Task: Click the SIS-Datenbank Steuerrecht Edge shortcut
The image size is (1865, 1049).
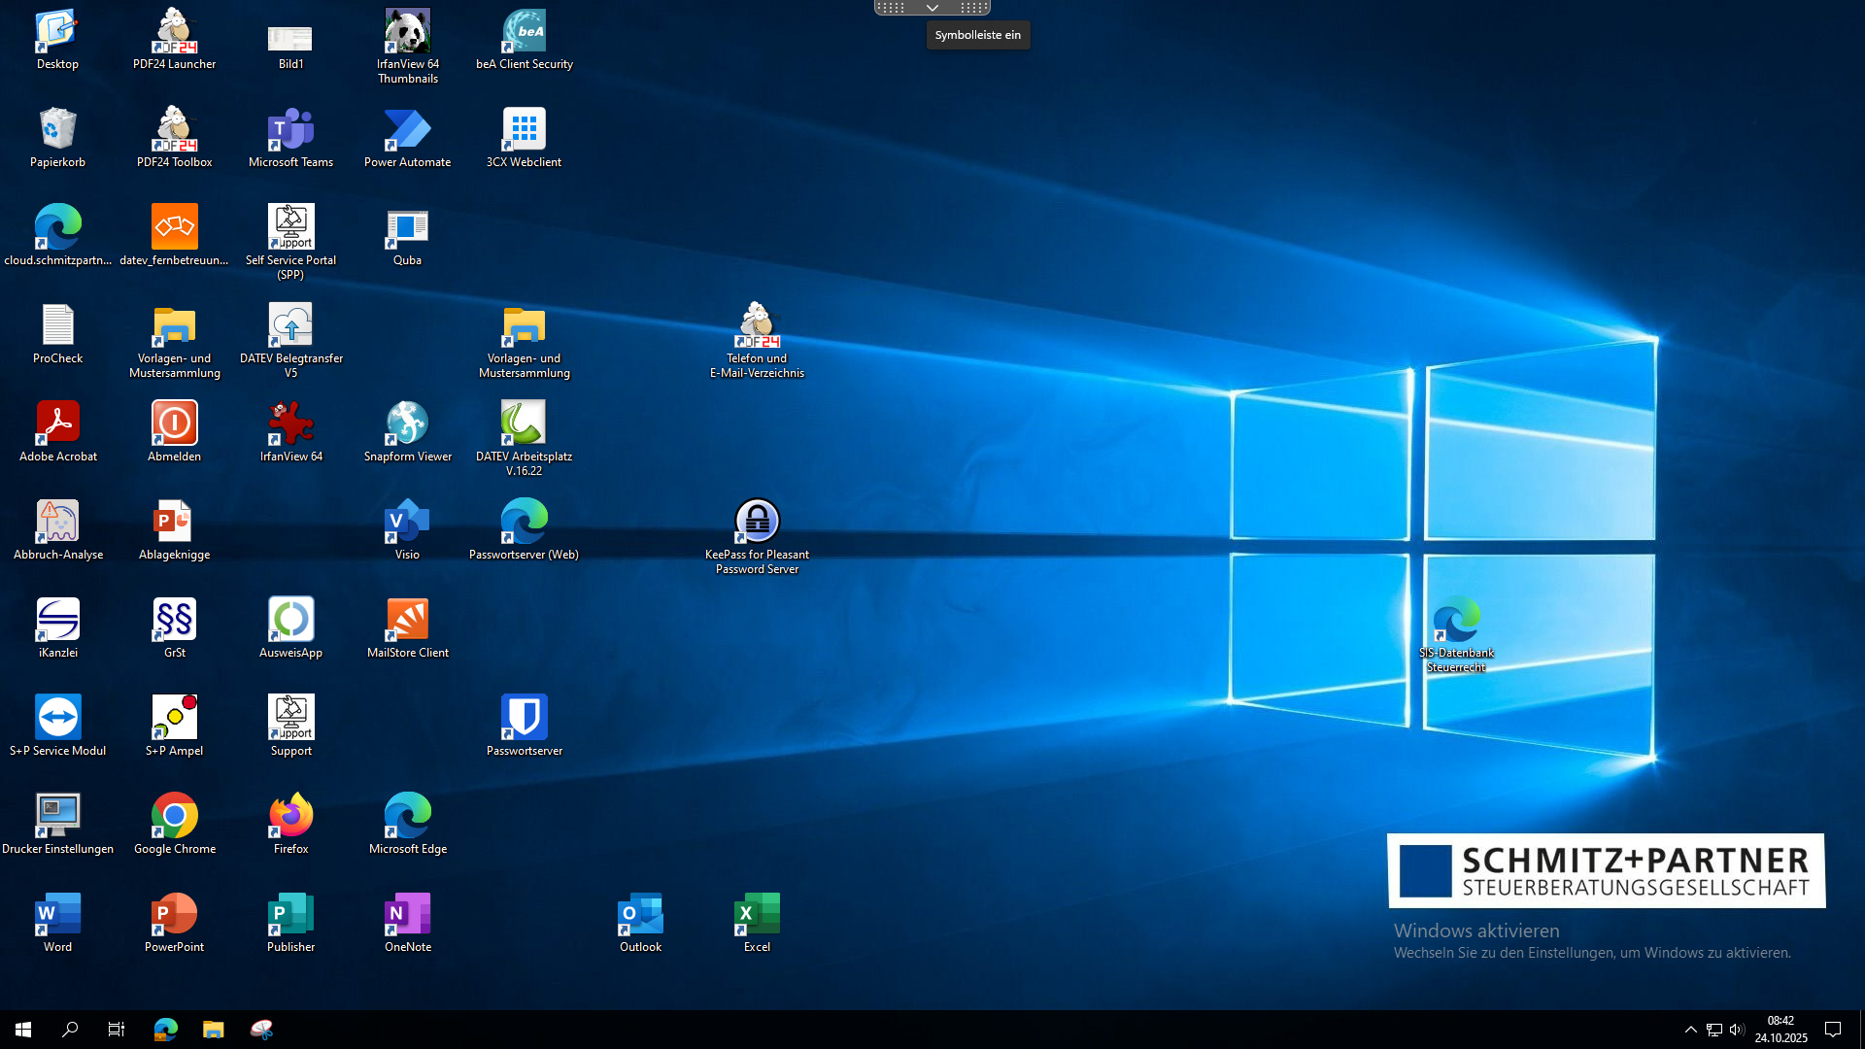Action: [1456, 620]
